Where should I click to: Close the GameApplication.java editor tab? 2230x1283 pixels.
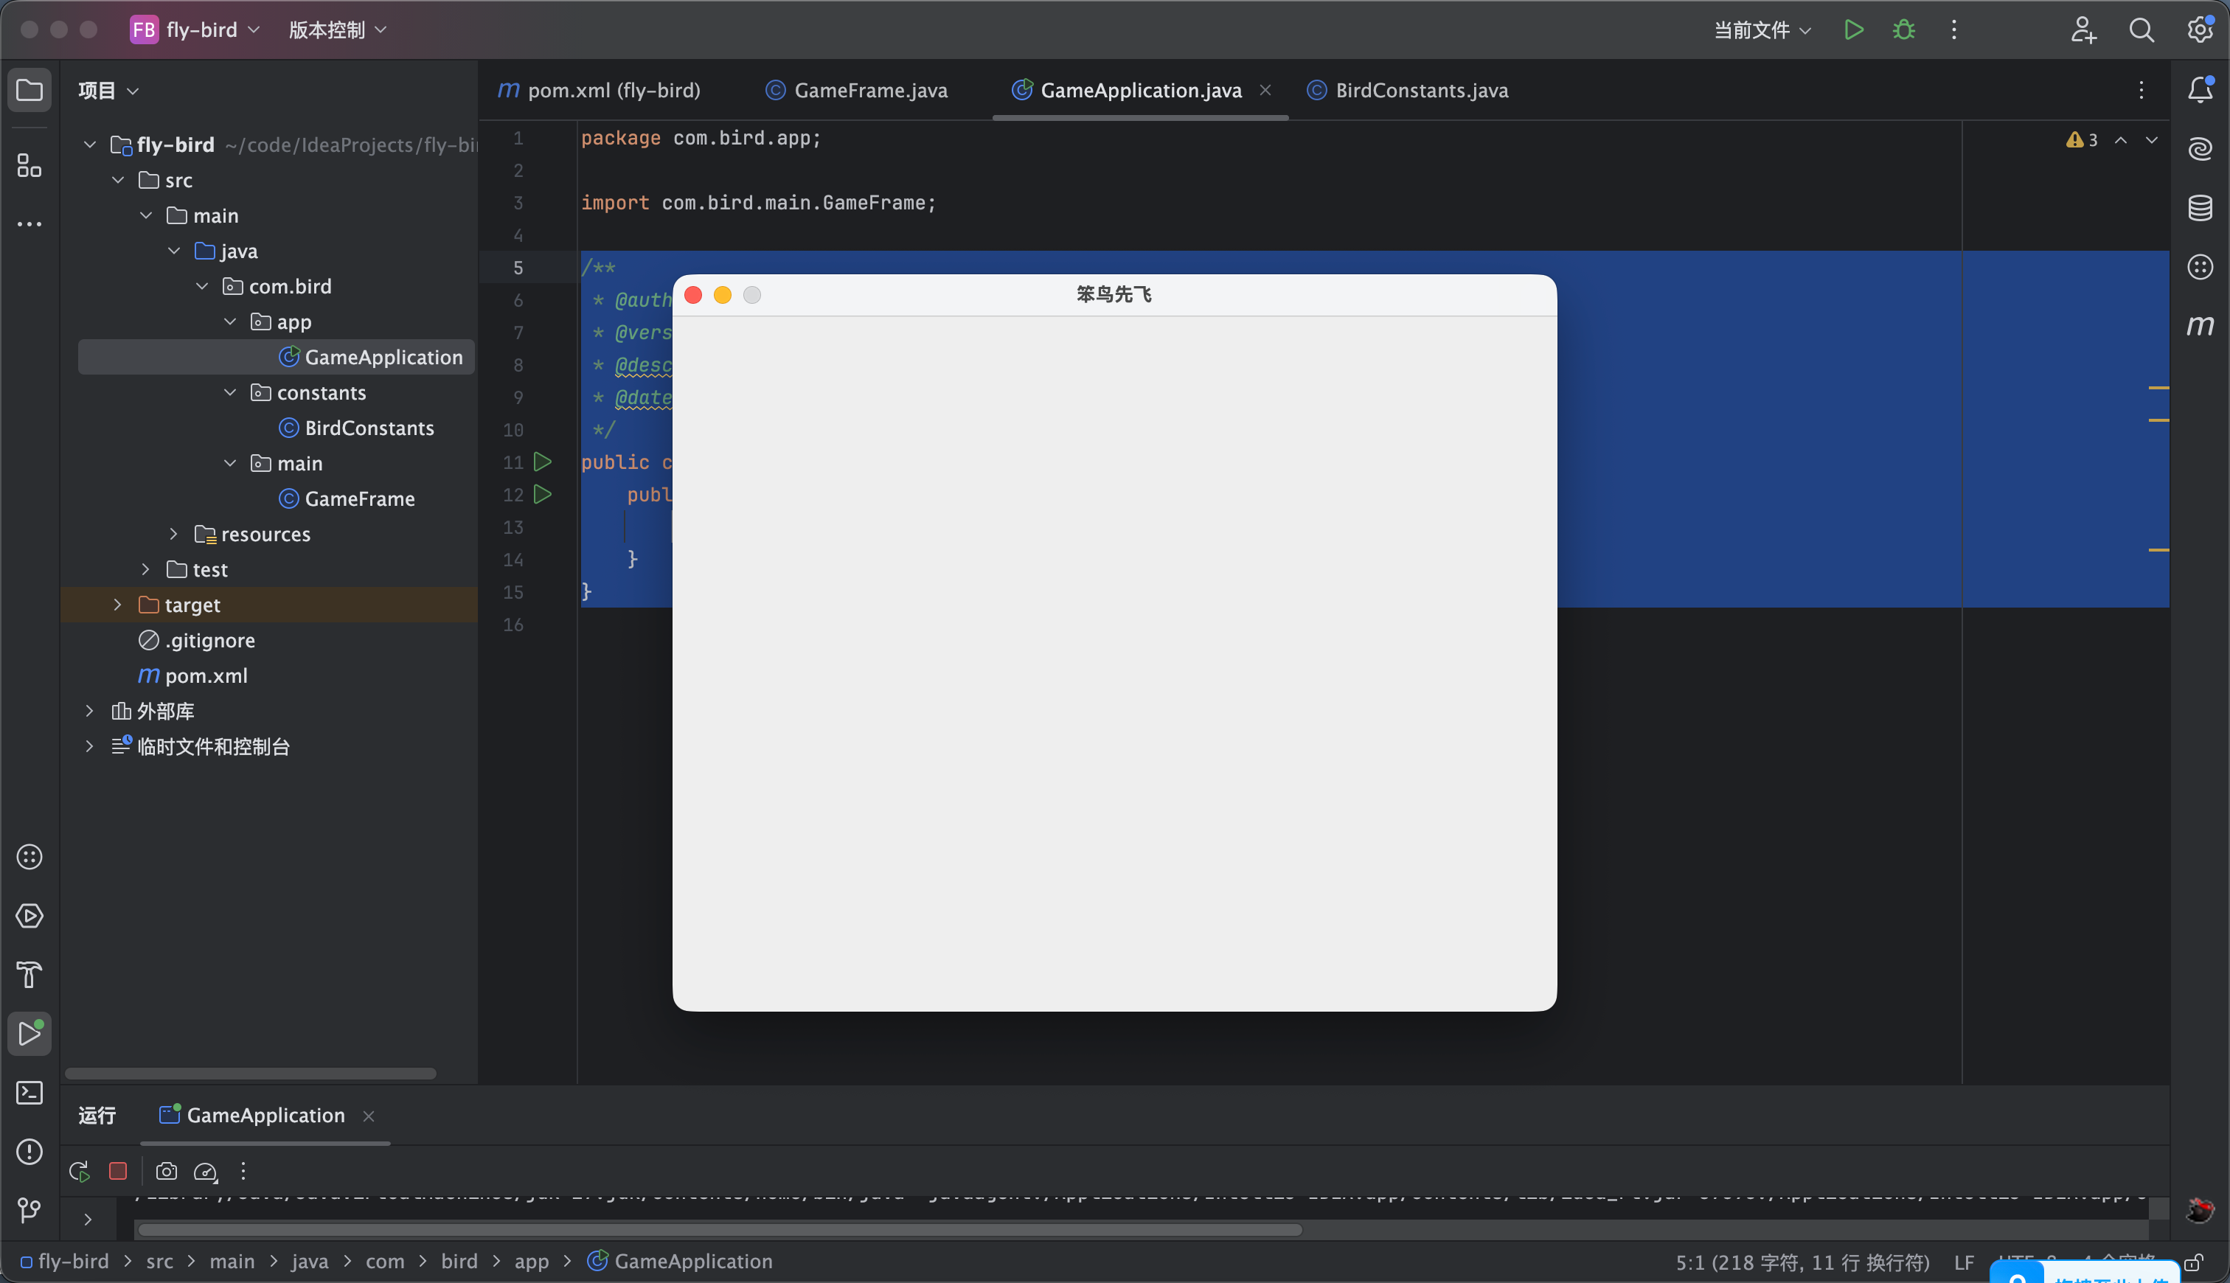pos(1265,90)
